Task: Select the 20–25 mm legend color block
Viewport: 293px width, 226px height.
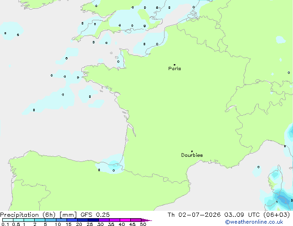Action: 83,220
